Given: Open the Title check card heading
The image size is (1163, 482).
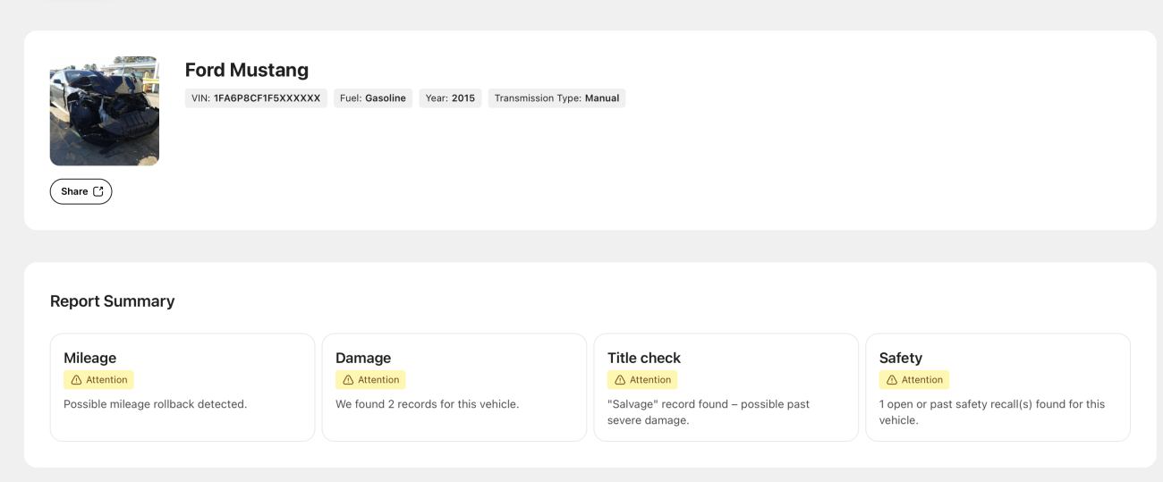Looking at the screenshot, I should click(x=644, y=358).
